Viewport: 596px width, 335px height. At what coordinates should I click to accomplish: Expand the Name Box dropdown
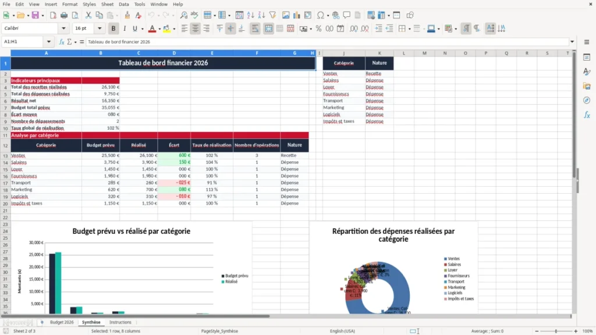tap(49, 42)
